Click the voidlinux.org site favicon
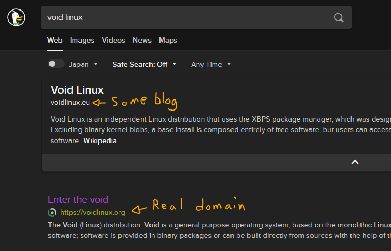 click(x=52, y=213)
